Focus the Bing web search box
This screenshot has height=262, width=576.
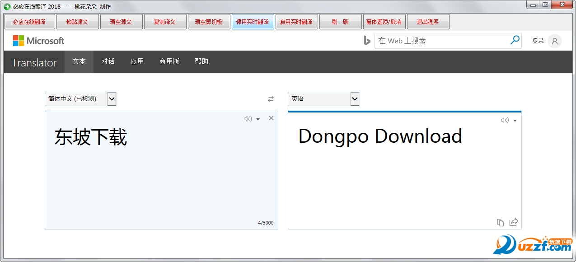click(x=442, y=41)
